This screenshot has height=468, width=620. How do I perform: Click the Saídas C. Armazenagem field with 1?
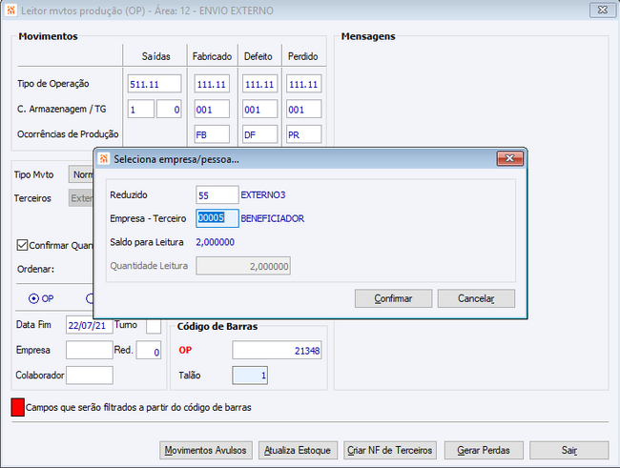[x=141, y=109]
